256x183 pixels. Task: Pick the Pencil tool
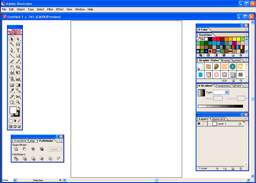point(18,61)
